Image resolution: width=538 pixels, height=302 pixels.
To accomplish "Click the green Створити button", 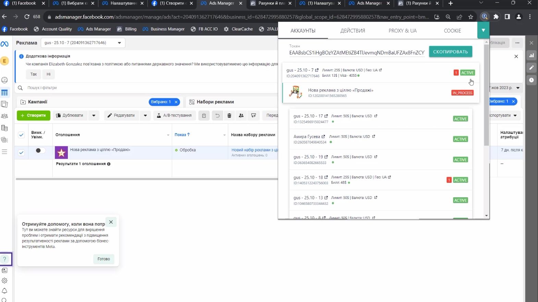I will click(x=34, y=115).
